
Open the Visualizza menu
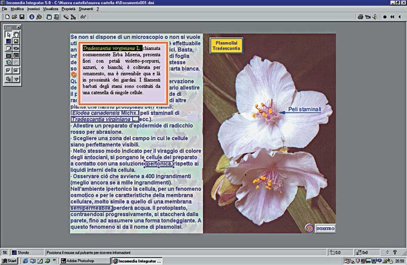tap(50, 10)
